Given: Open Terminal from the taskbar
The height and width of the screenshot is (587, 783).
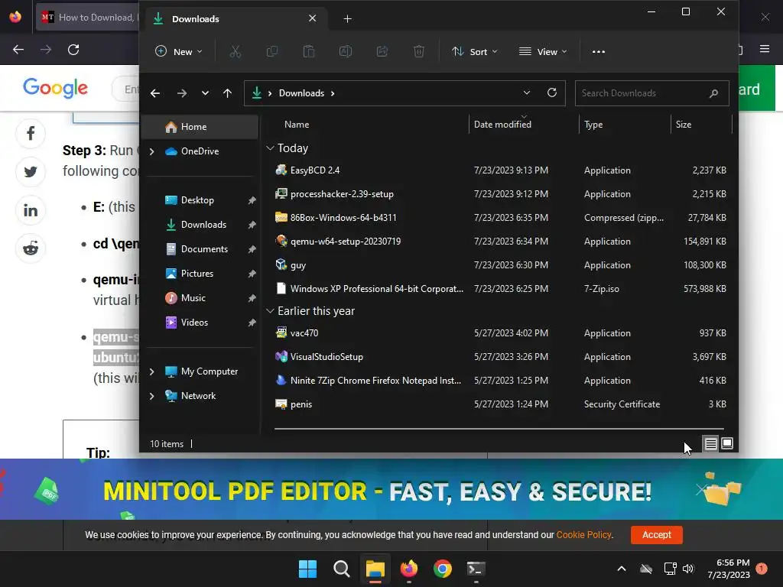Looking at the screenshot, I should click(476, 569).
